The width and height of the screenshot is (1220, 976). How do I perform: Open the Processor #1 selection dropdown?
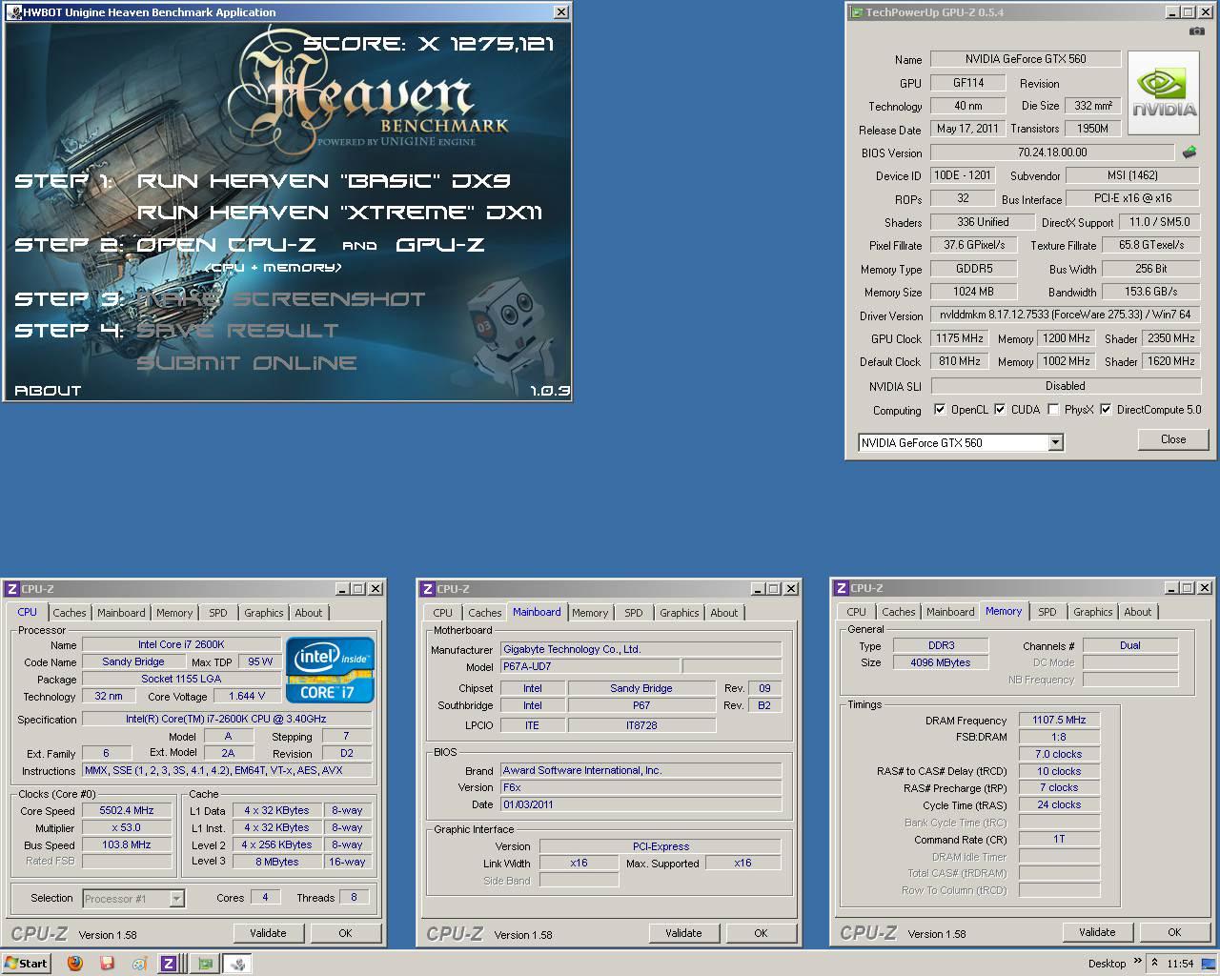[x=176, y=898]
